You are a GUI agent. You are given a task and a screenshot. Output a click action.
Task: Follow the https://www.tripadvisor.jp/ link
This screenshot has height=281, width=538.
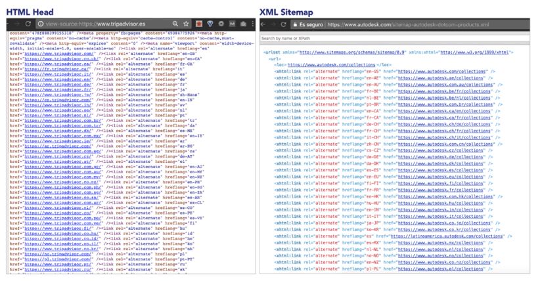[x=58, y=95]
